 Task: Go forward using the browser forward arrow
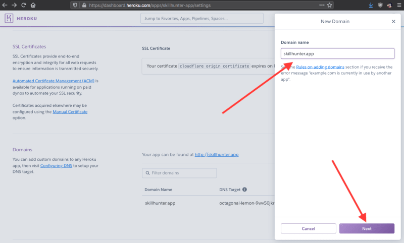coord(14,5)
